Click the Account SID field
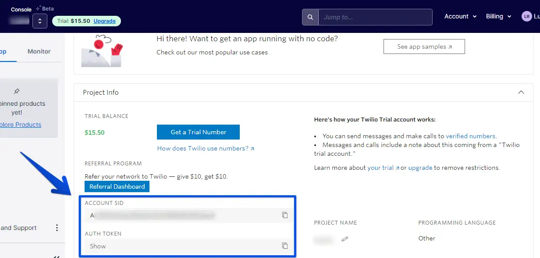The image size is (540, 258). (x=188, y=215)
